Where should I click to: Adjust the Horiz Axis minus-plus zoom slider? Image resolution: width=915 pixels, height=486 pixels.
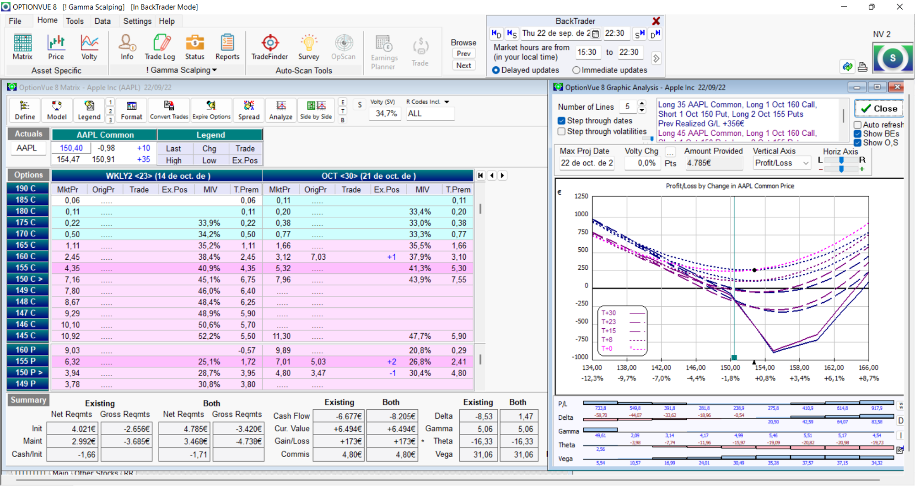pyautogui.click(x=841, y=169)
